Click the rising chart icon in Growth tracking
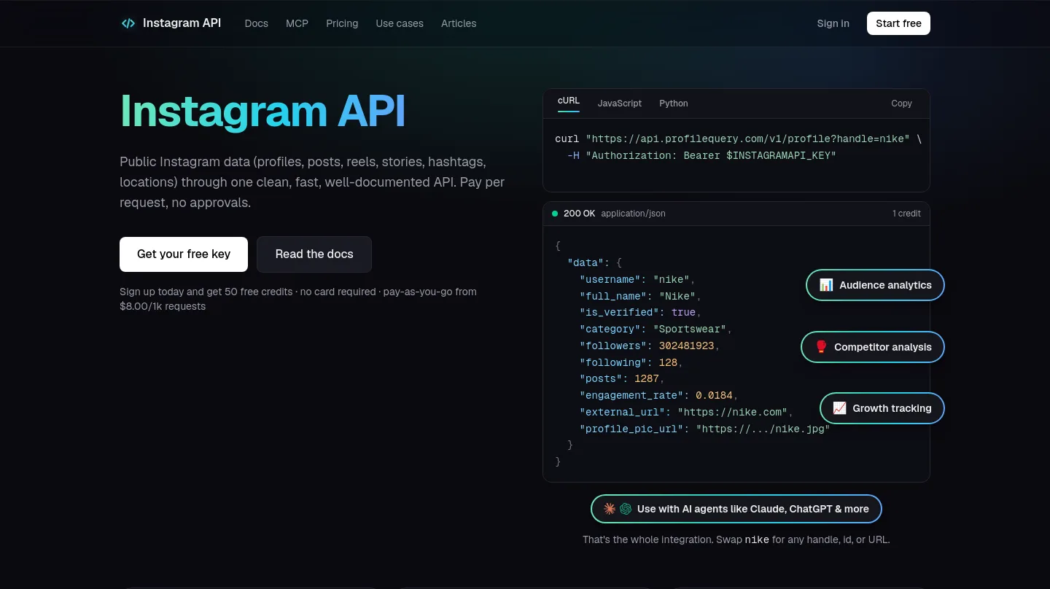This screenshot has height=589, width=1050. click(839, 408)
